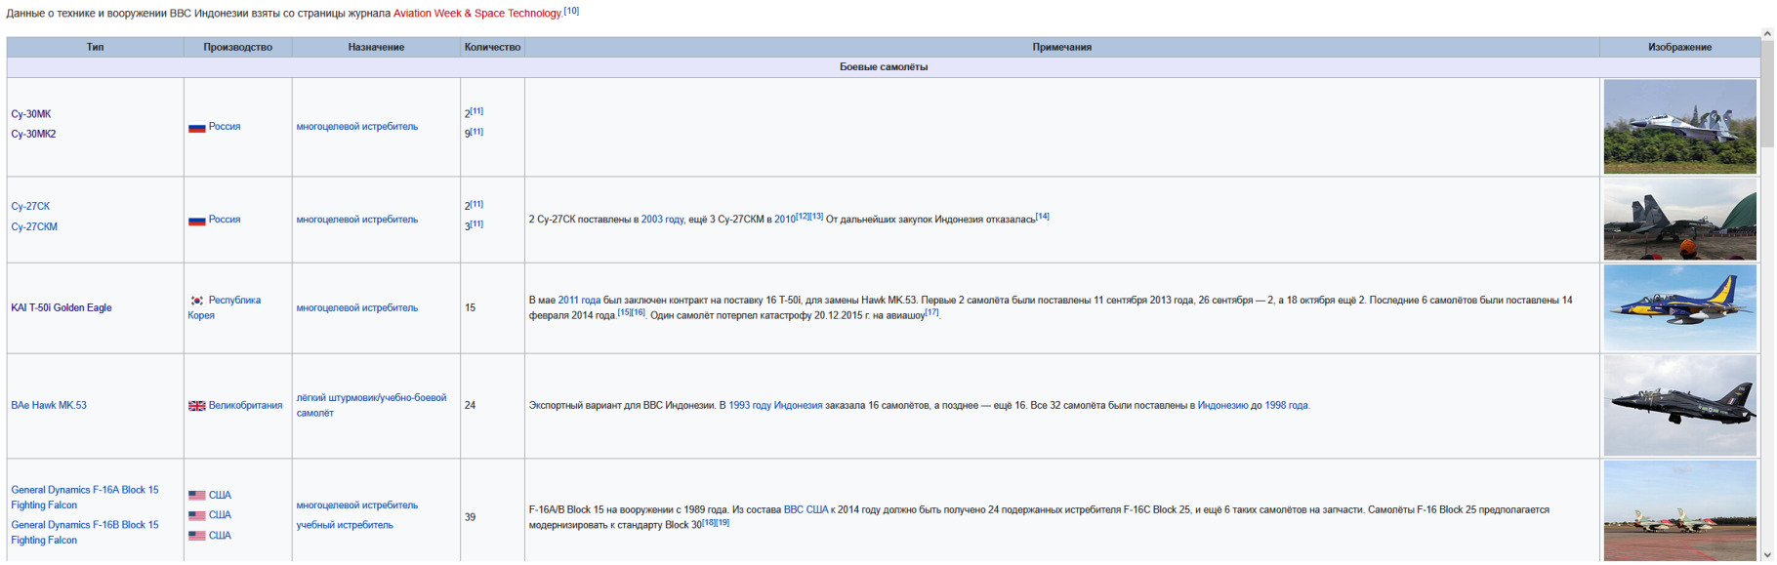Open the Индонезию link before до 1998 года
1777x565 pixels.
1223,406
